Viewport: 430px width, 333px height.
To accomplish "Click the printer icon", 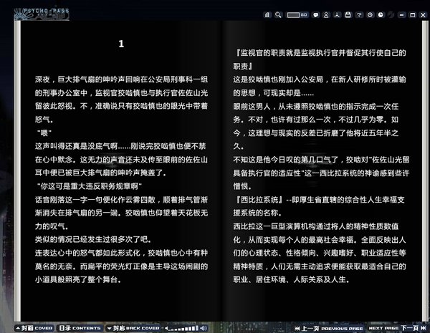I will click(348, 15).
